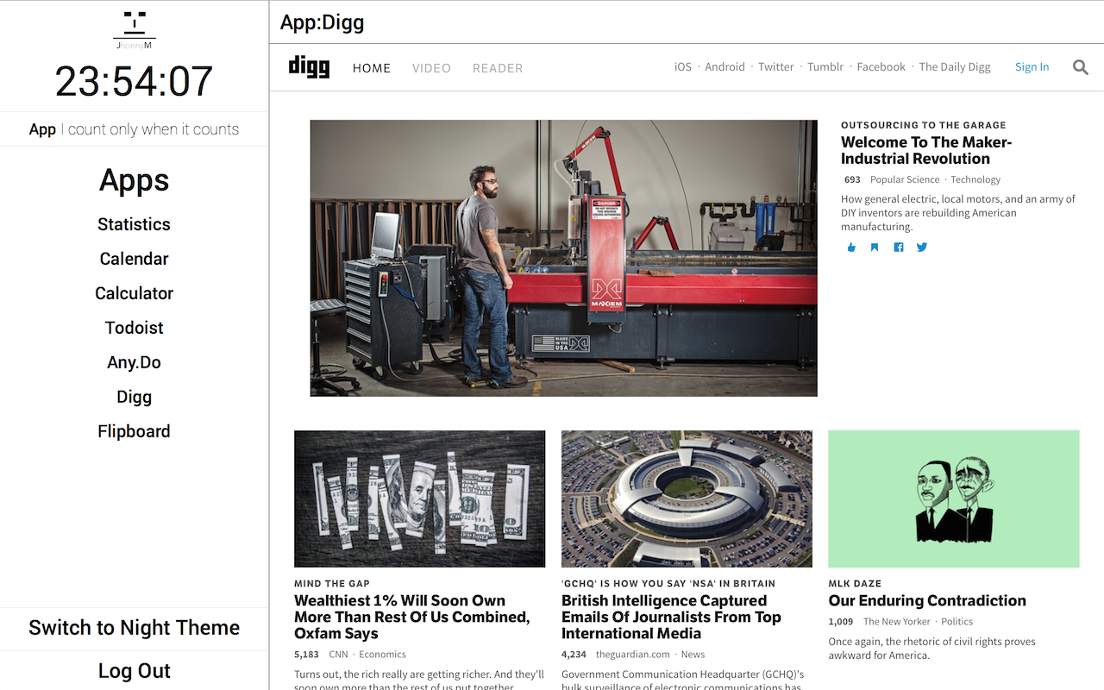The height and width of the screenshot is (690, 1104).
Task: Share featured story via Facebook icon
Action: 899,248
